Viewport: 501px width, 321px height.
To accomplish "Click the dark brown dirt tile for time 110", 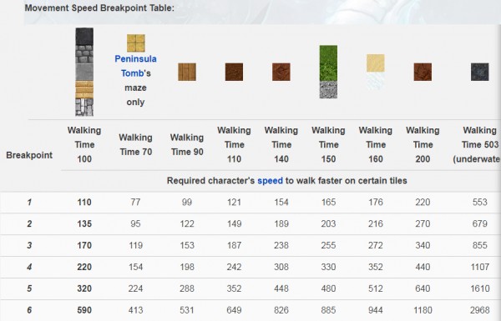I will [234, 72].
